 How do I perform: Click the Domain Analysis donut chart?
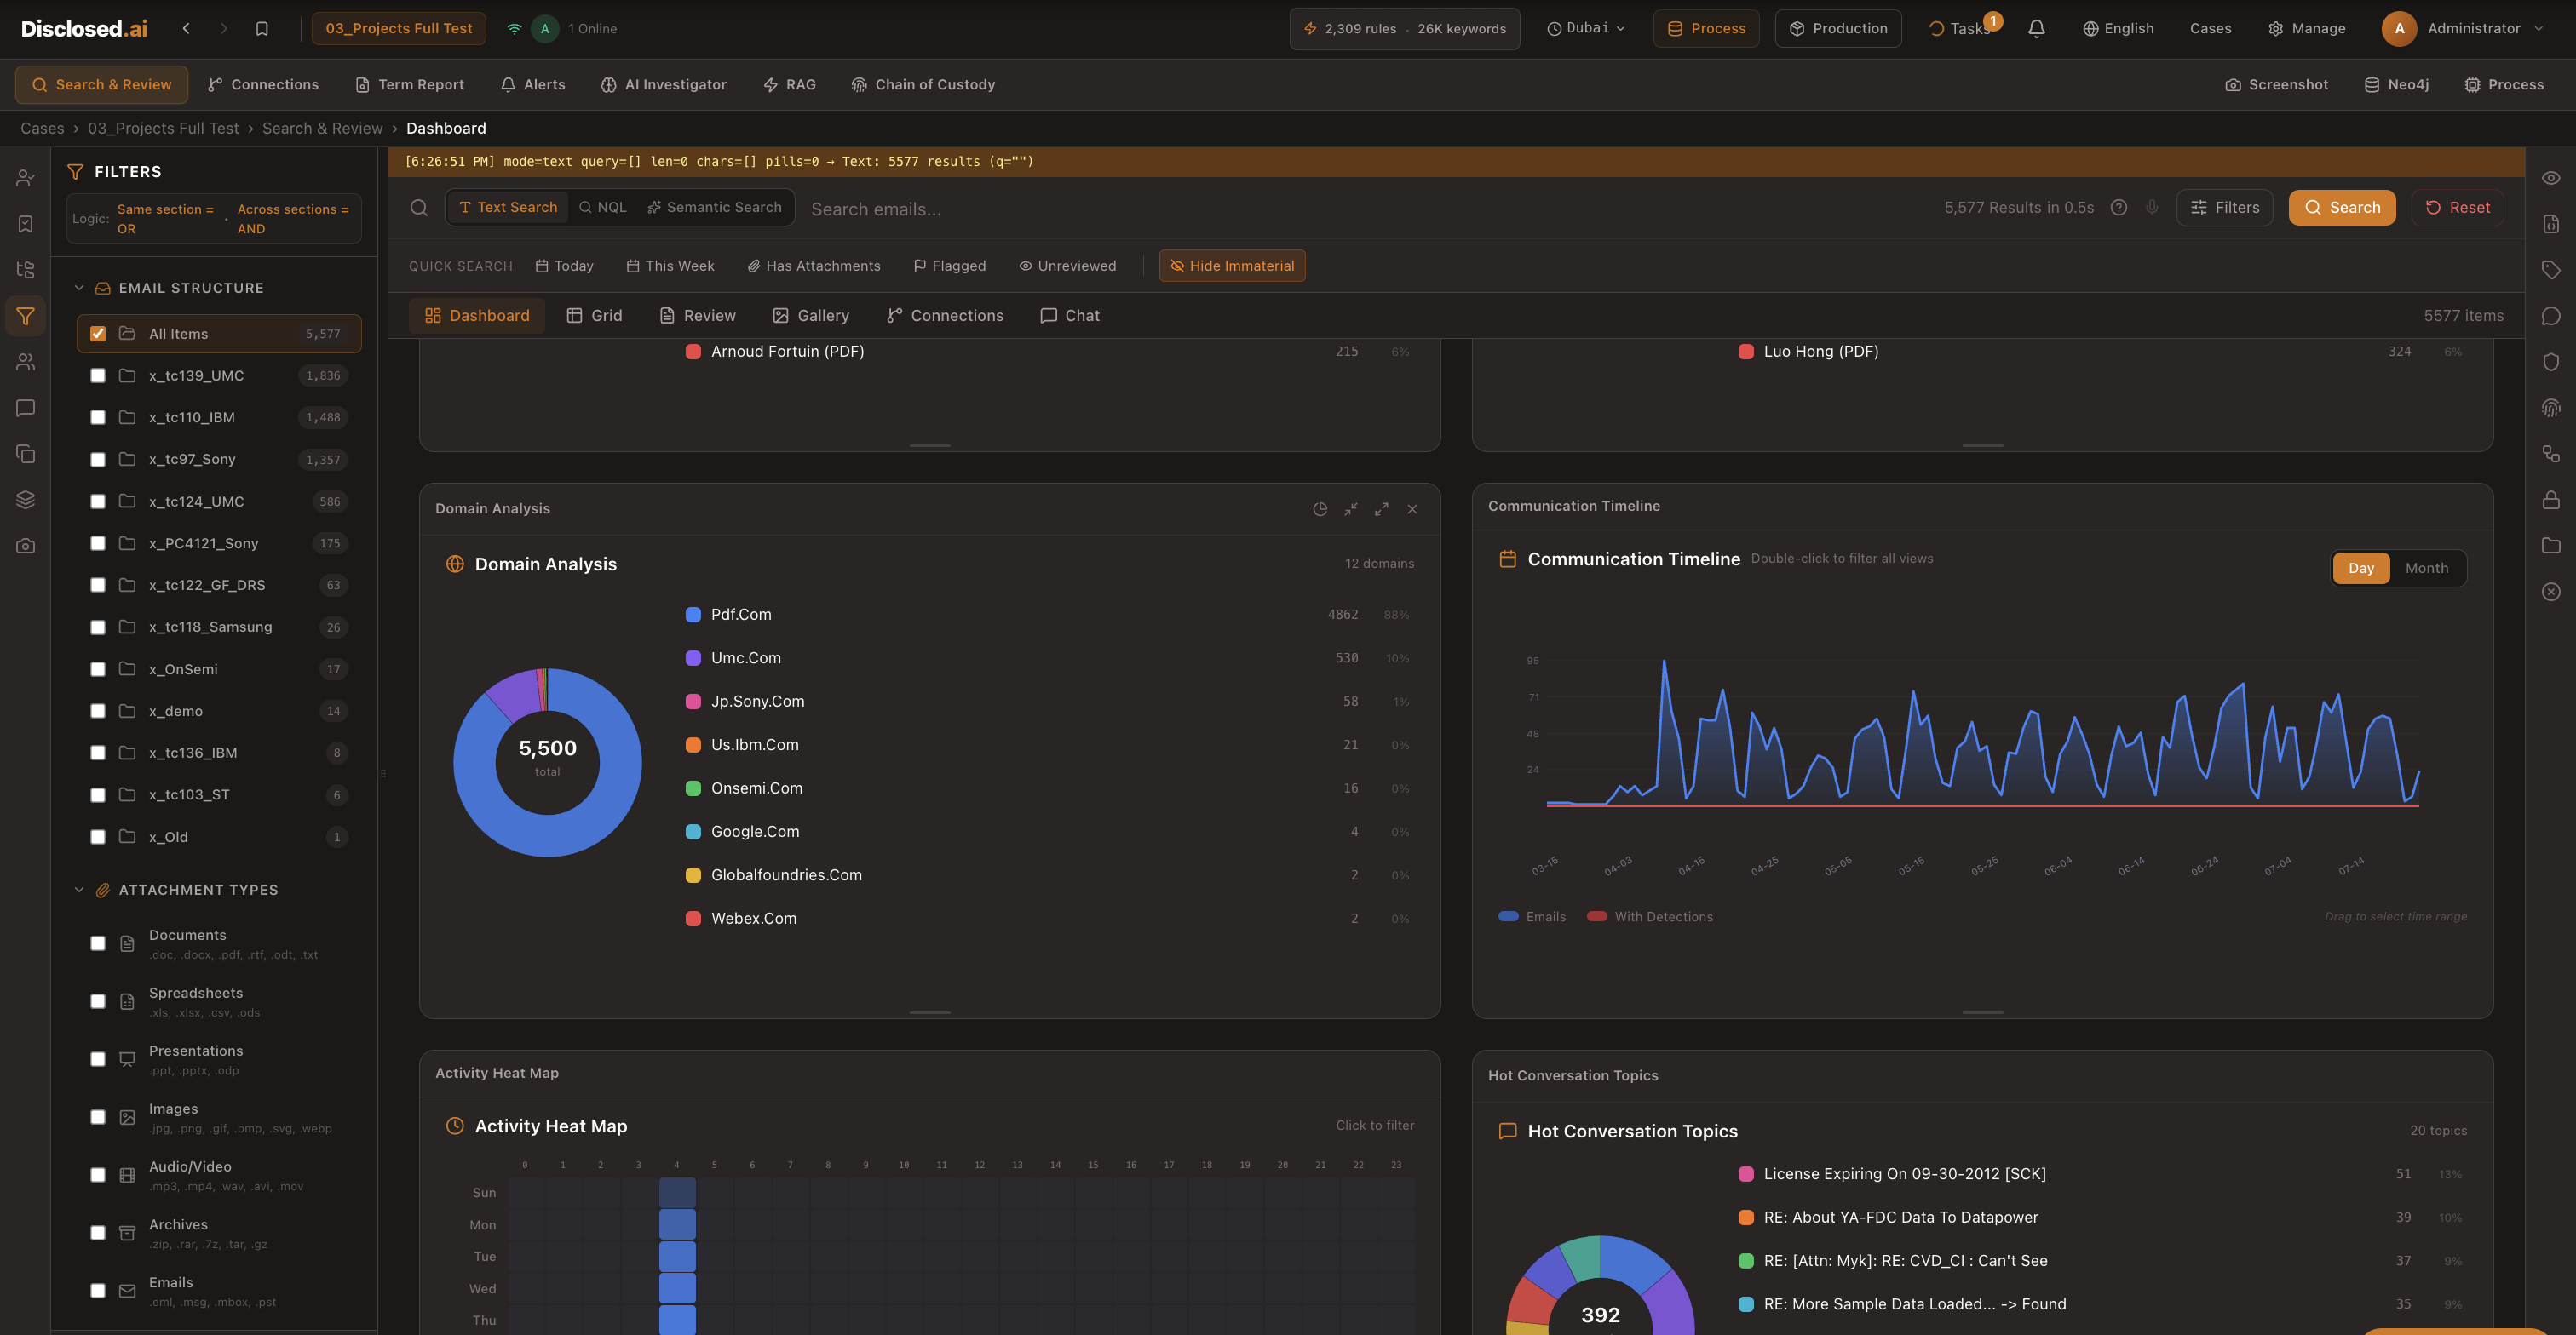click(x=547, y=762)
